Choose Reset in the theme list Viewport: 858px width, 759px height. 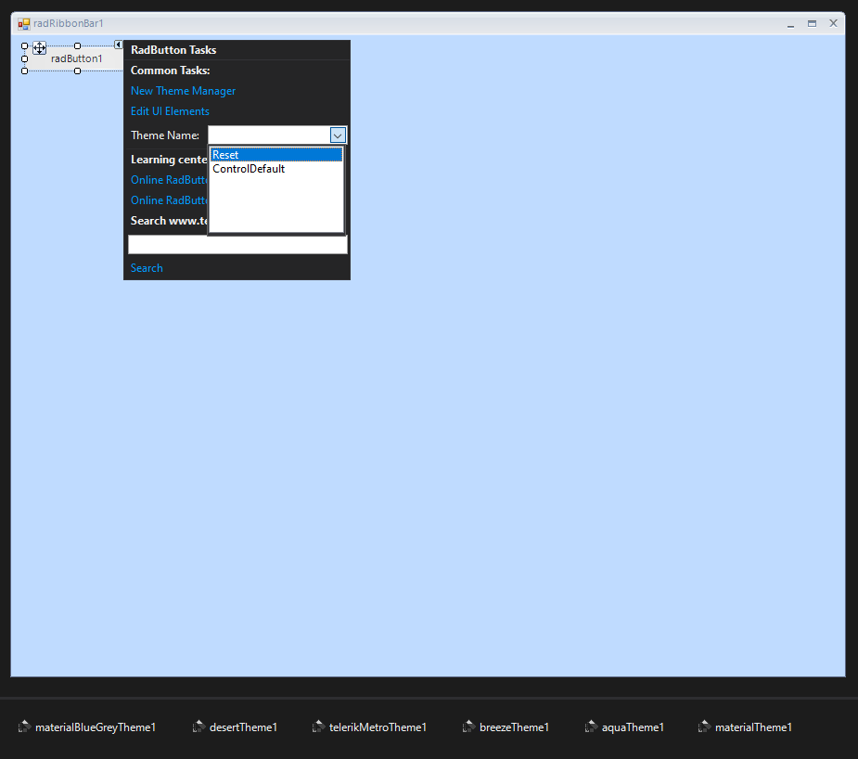(275, 155)
